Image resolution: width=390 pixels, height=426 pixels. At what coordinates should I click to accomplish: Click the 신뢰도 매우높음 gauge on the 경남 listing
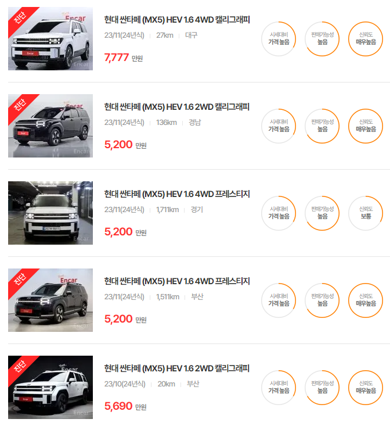coord(366,126)
